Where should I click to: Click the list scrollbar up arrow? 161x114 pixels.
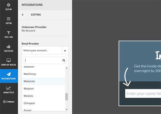(x=66, y=68)
